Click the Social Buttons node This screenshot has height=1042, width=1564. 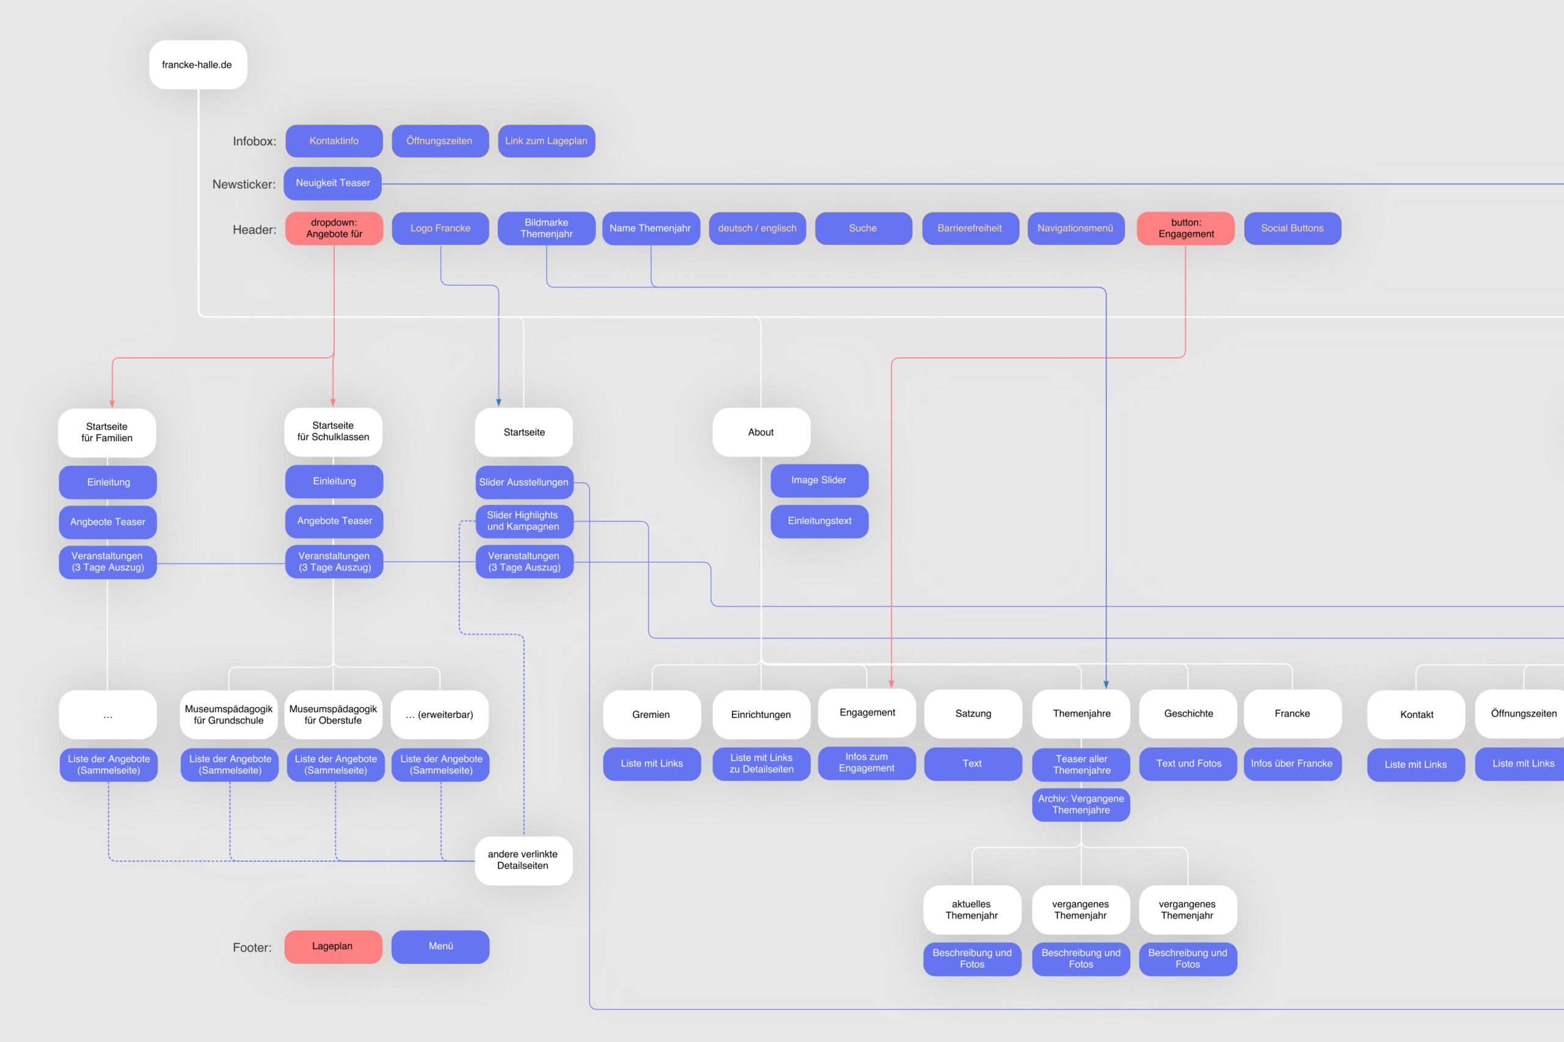click(1292, 228)
